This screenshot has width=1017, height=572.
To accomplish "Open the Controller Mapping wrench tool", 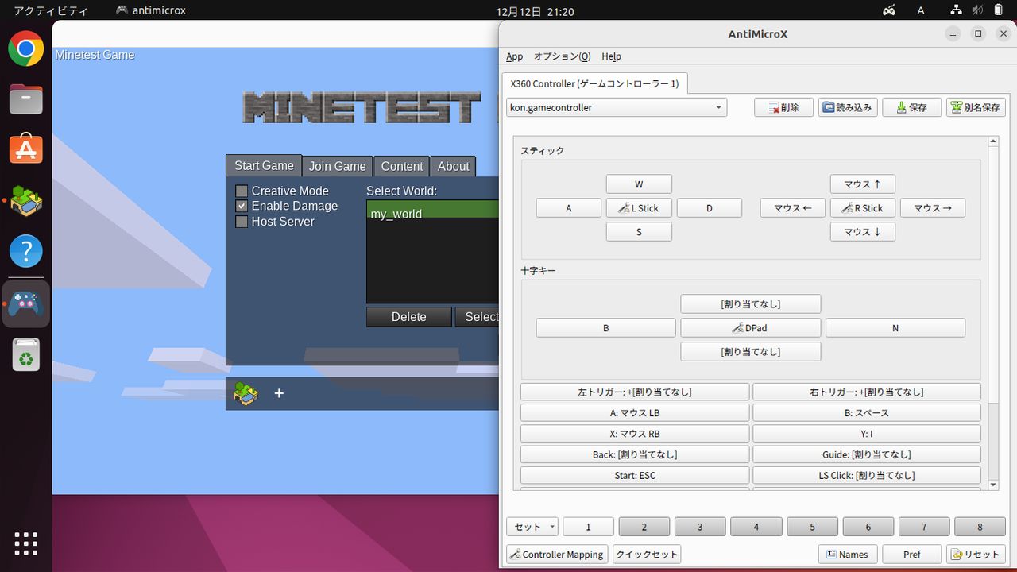I will click(556, 554).
